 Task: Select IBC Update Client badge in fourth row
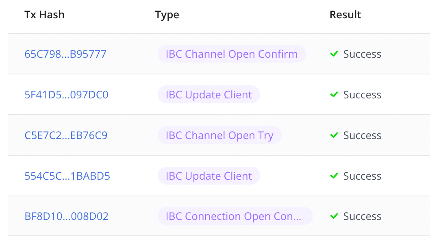208,176
